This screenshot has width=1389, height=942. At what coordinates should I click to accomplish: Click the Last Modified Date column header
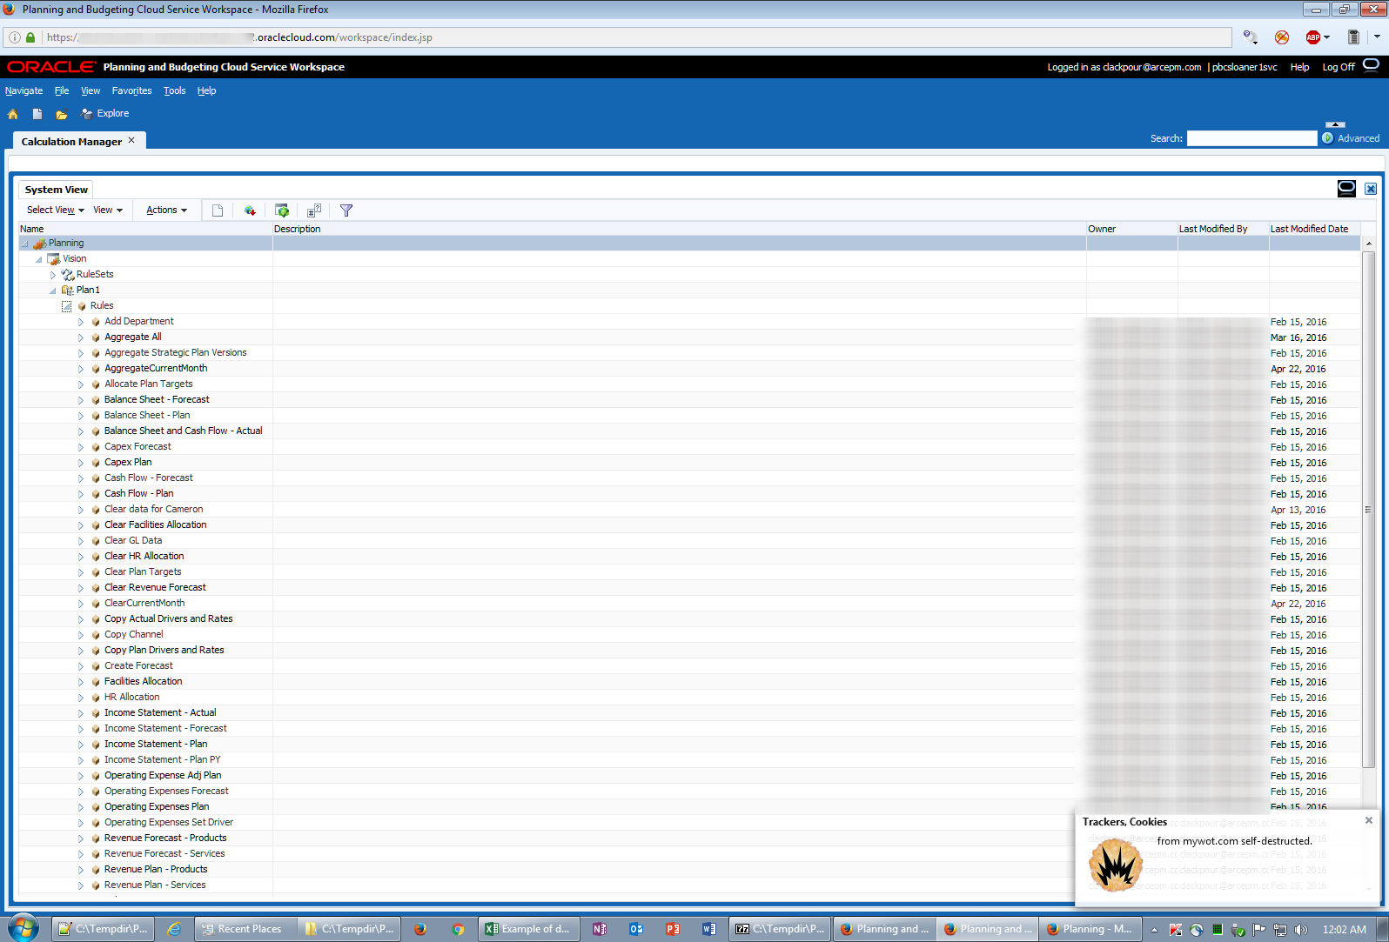coord(1309,229)
